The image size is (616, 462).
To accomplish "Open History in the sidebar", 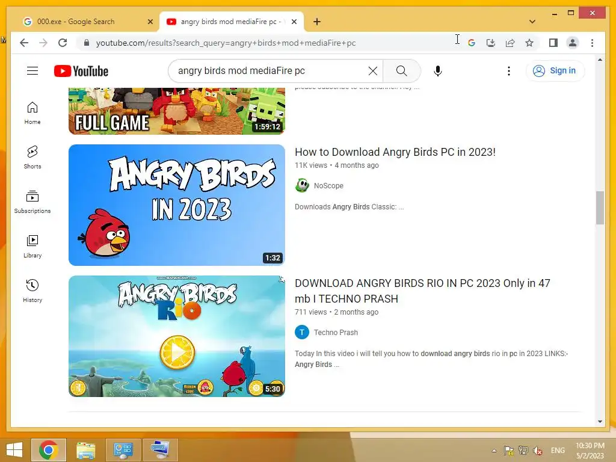I will (32, 291).
